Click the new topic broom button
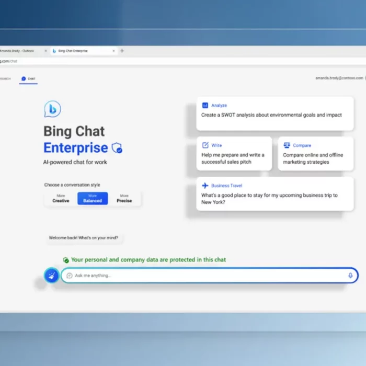The image size is (366, 366). coord(51,276)
